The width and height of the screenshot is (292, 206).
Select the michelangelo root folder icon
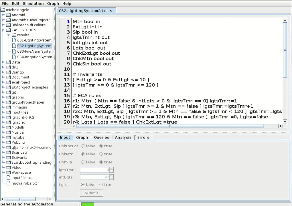(3, 10)
